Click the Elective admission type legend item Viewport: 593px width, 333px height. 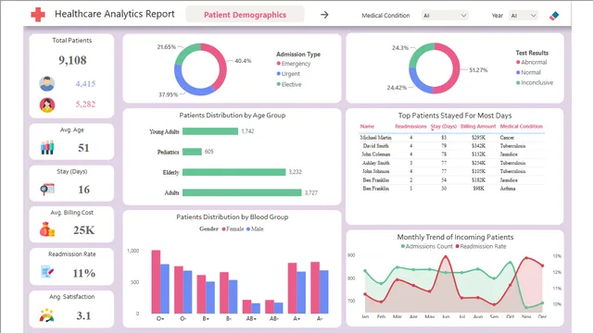[289, 84]
